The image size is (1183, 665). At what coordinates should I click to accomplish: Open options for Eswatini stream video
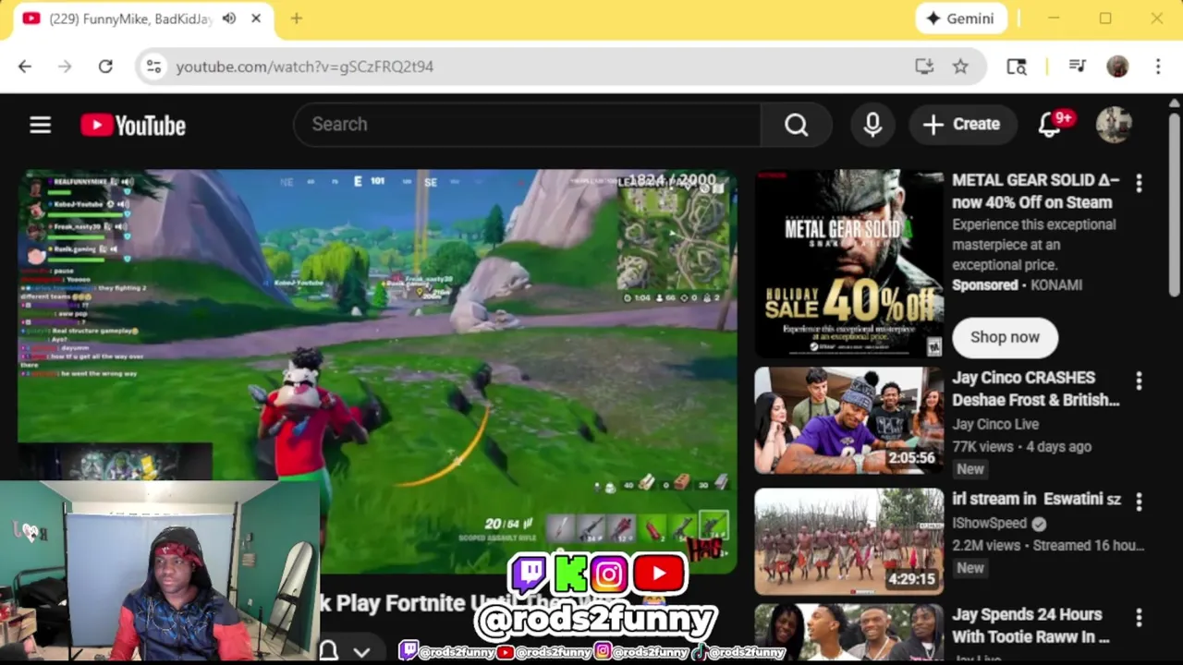point(1139,502)
